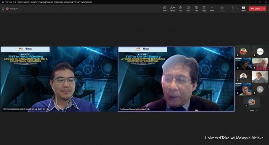Open the React emoji menu
This screenshot has width=269, height=145.
pos(188,8)
